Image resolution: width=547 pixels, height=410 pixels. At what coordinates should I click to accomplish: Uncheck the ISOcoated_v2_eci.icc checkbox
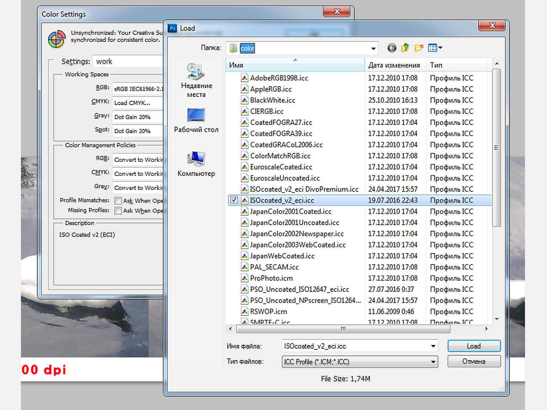pyautogui.click(x=234, y=200)
